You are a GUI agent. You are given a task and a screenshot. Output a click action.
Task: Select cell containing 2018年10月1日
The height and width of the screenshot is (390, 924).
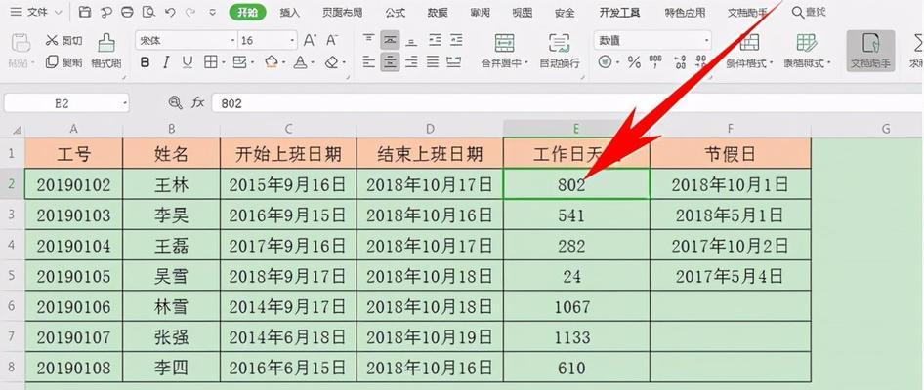tap(731, 184)
